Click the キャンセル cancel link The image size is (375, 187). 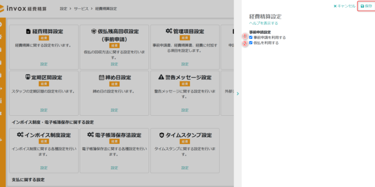[x=344, y=6]
